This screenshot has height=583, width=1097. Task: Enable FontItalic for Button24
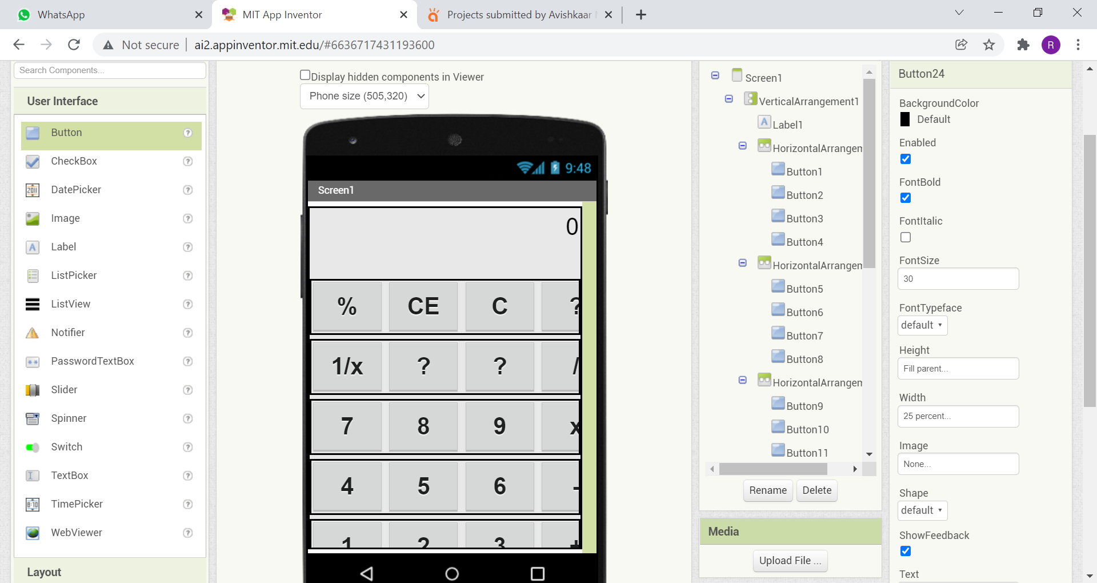tap(905, 237)
